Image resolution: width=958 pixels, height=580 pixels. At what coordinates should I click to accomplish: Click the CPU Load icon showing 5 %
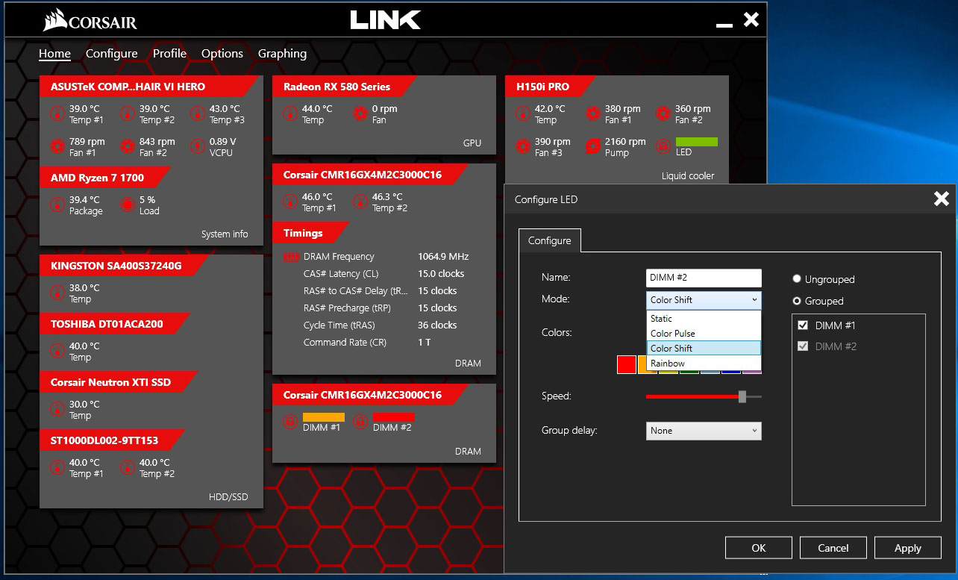click(128, 205)
